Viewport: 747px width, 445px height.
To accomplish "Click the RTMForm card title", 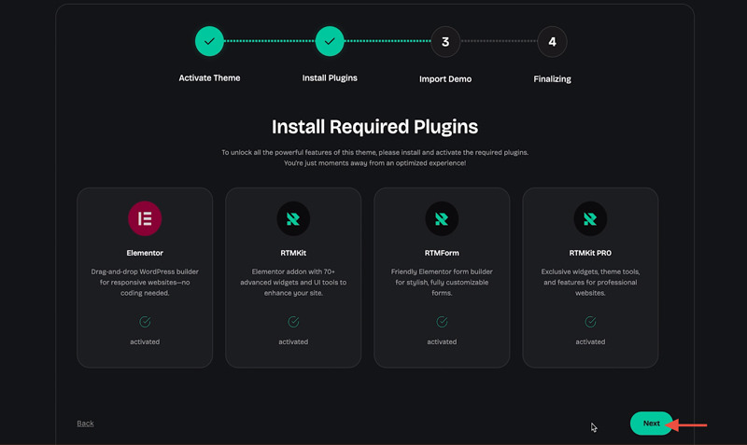I will (442, 253).
